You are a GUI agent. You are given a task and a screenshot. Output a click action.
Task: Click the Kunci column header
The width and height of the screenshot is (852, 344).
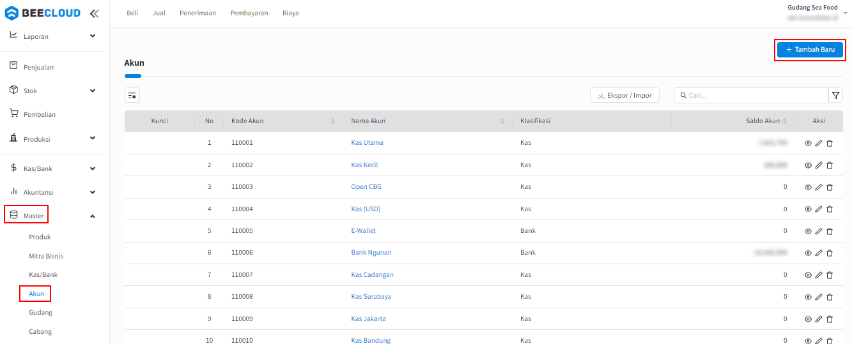pyautogui.click(x=159, y=121)
